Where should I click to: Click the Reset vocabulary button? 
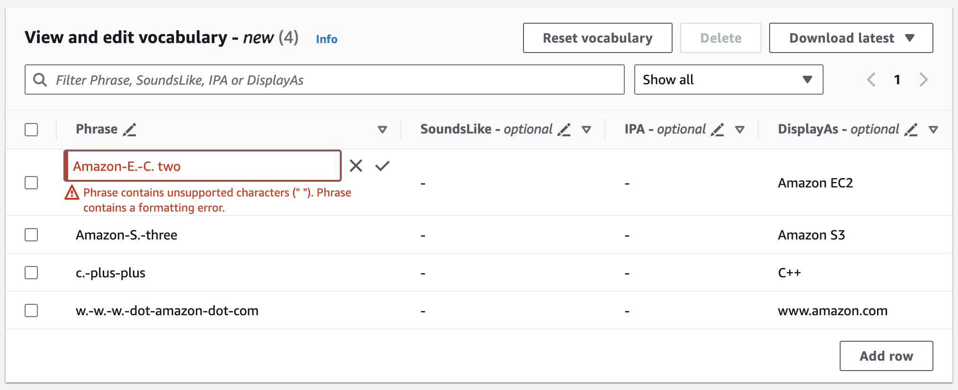click(597, 38)
